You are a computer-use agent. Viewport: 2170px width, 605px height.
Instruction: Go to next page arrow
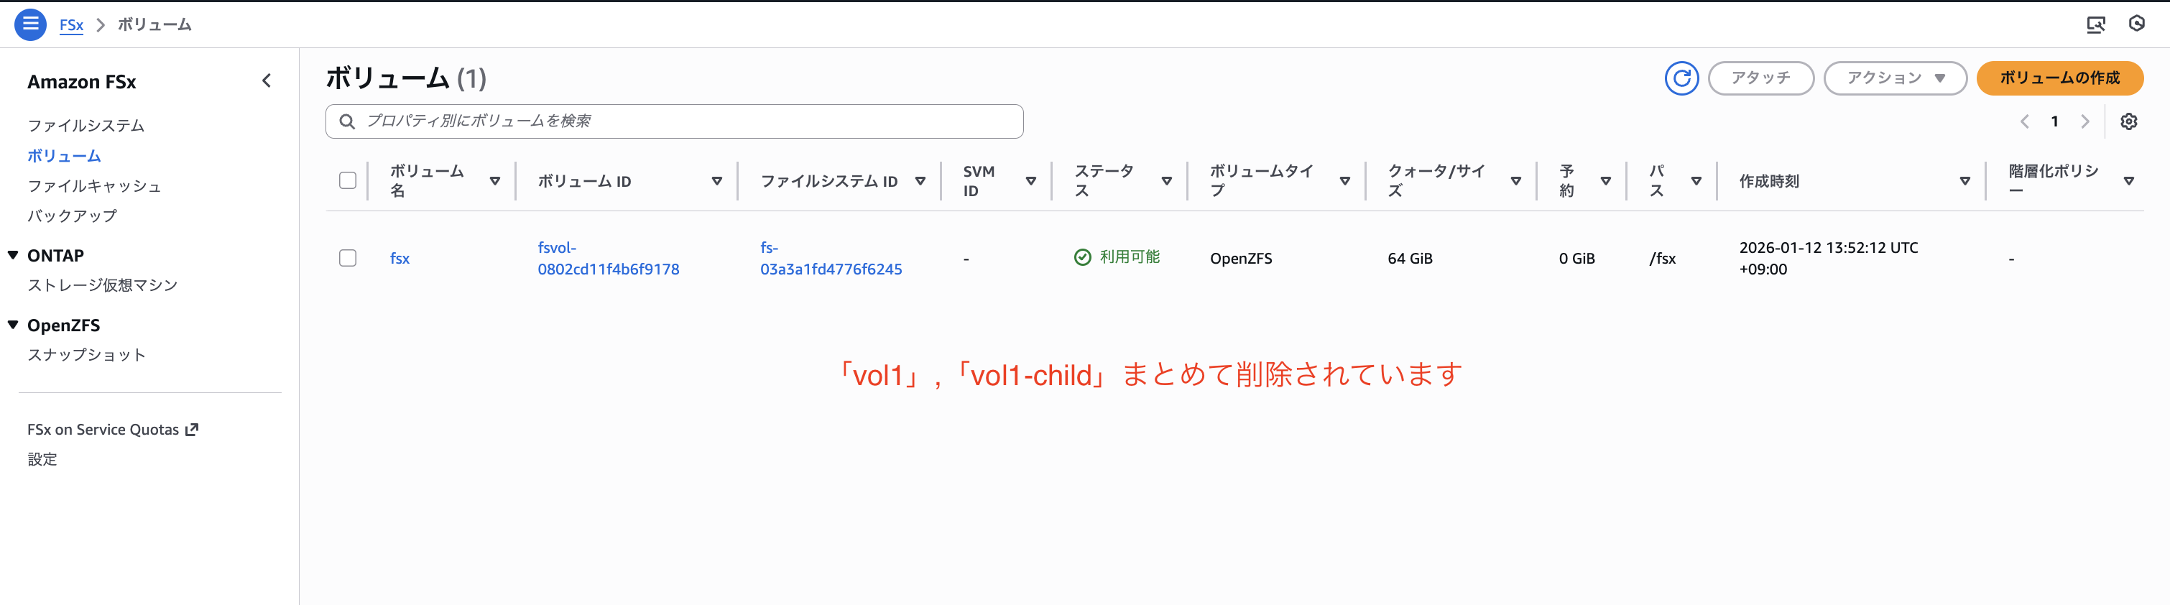coord(2084,121)
